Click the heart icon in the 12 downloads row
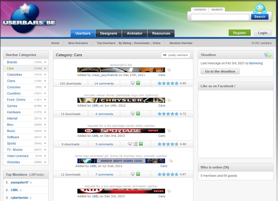Image resolution: width=278 pixels, height=201 pixels. [133, 174]
